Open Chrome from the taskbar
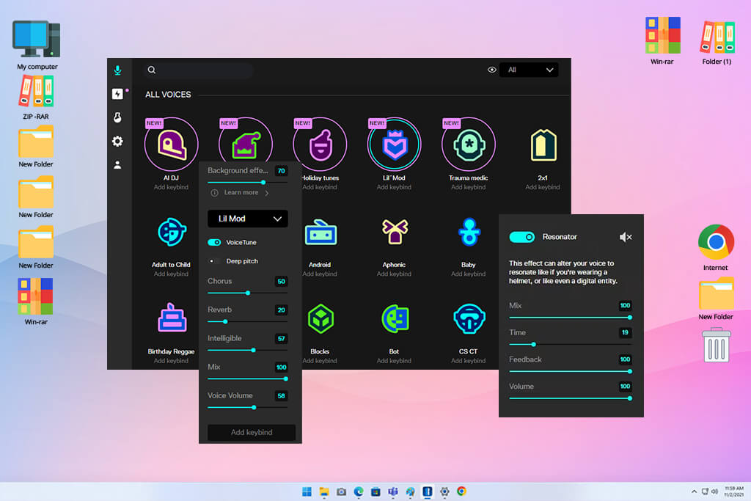This screenshot has height=501, width=751. coord(462,491)
